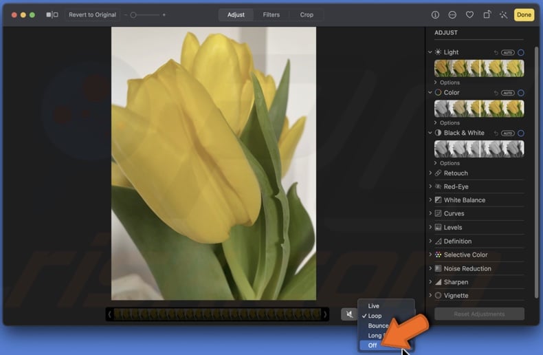Undo the Color adjustment with reset arrow
Screen dimensions: 543x355
tap(496, 93)
